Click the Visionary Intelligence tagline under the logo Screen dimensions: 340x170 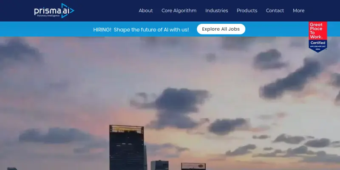[48, 16]
